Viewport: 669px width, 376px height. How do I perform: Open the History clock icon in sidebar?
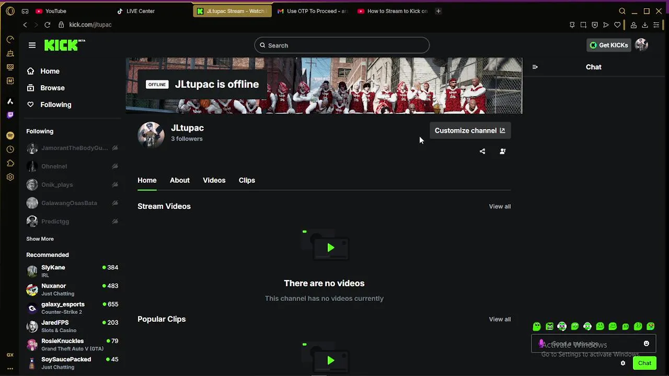click(x=10, y=149)
